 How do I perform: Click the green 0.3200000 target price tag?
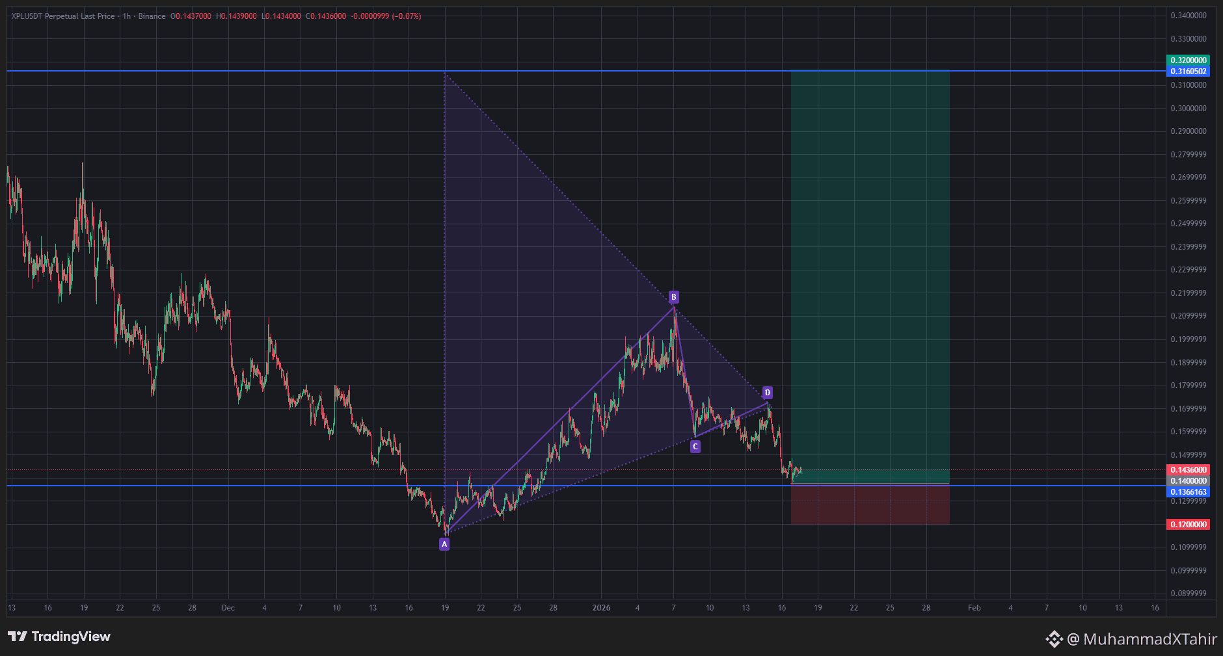coord(1189,60)
